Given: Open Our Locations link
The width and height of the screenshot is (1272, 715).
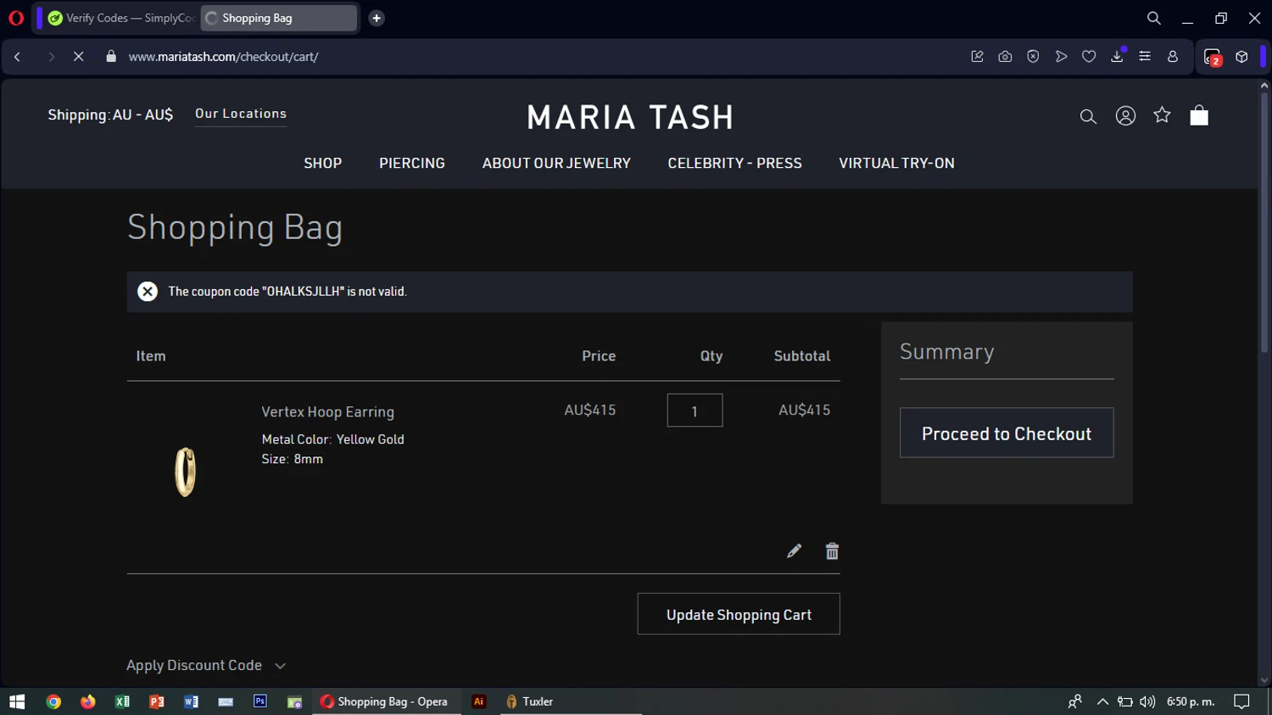Looking at the screenshot, I should [241, 115].
